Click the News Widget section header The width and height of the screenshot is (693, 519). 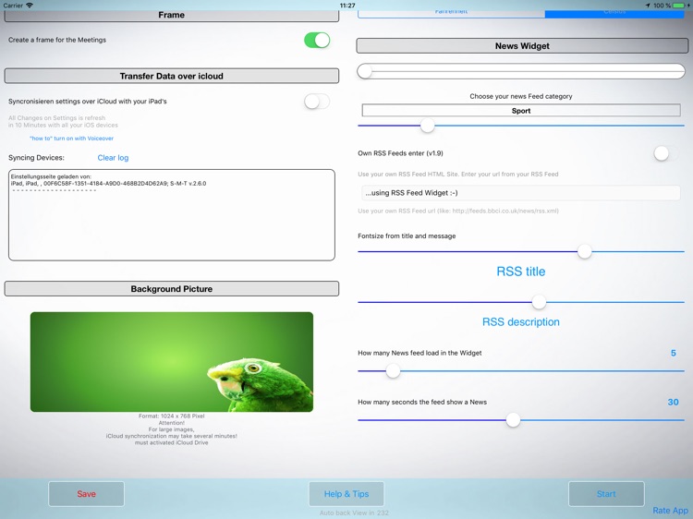pos(522,46)
